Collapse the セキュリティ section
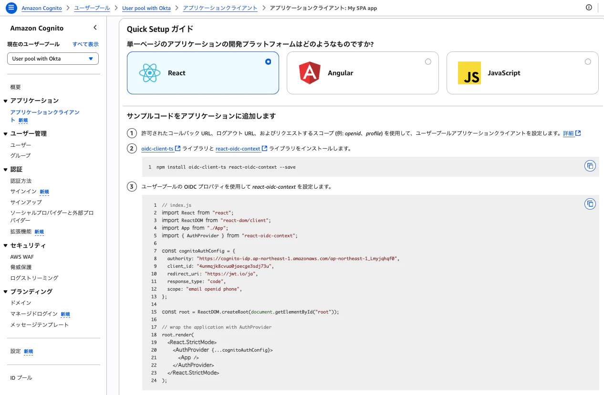Screen dimensions: 604x395 point(5,245)
